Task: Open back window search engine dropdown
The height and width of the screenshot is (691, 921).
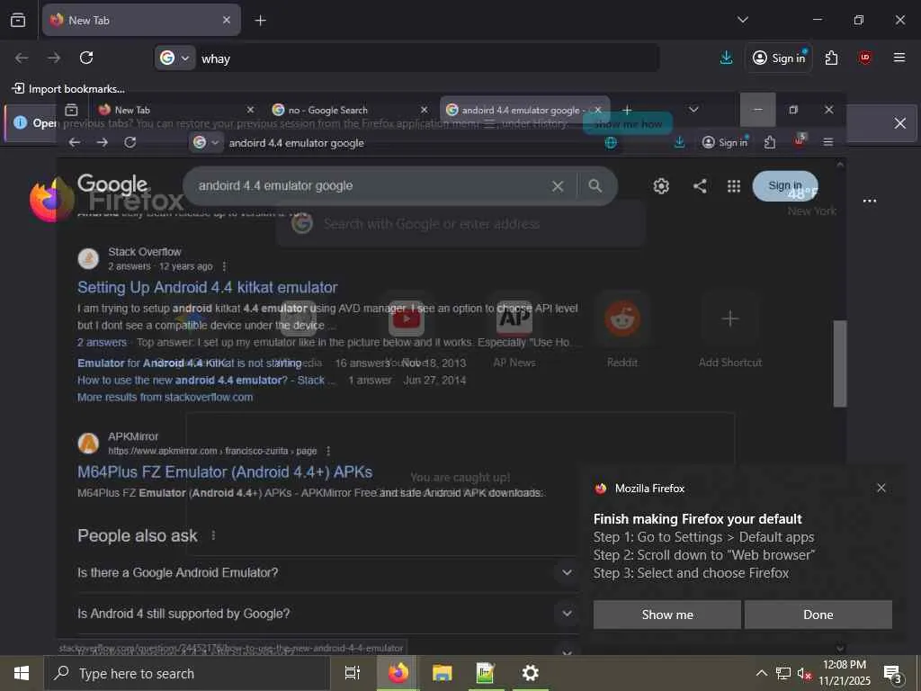Action: [x=175, y=58]
